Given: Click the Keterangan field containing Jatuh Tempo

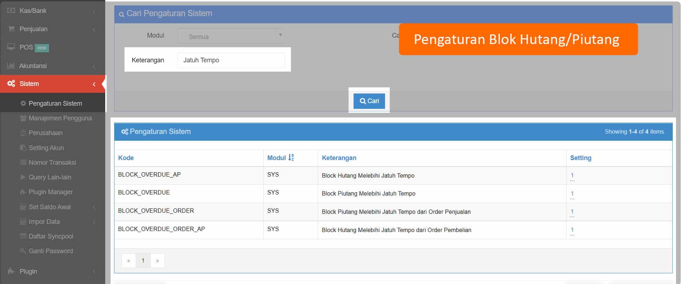Looking at the screenshot, I should (x=231, y=60).
